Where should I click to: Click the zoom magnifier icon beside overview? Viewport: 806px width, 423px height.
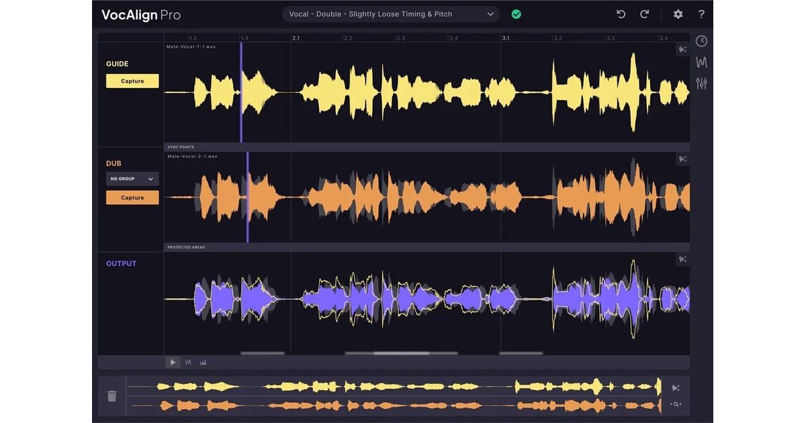coord(676,404)
